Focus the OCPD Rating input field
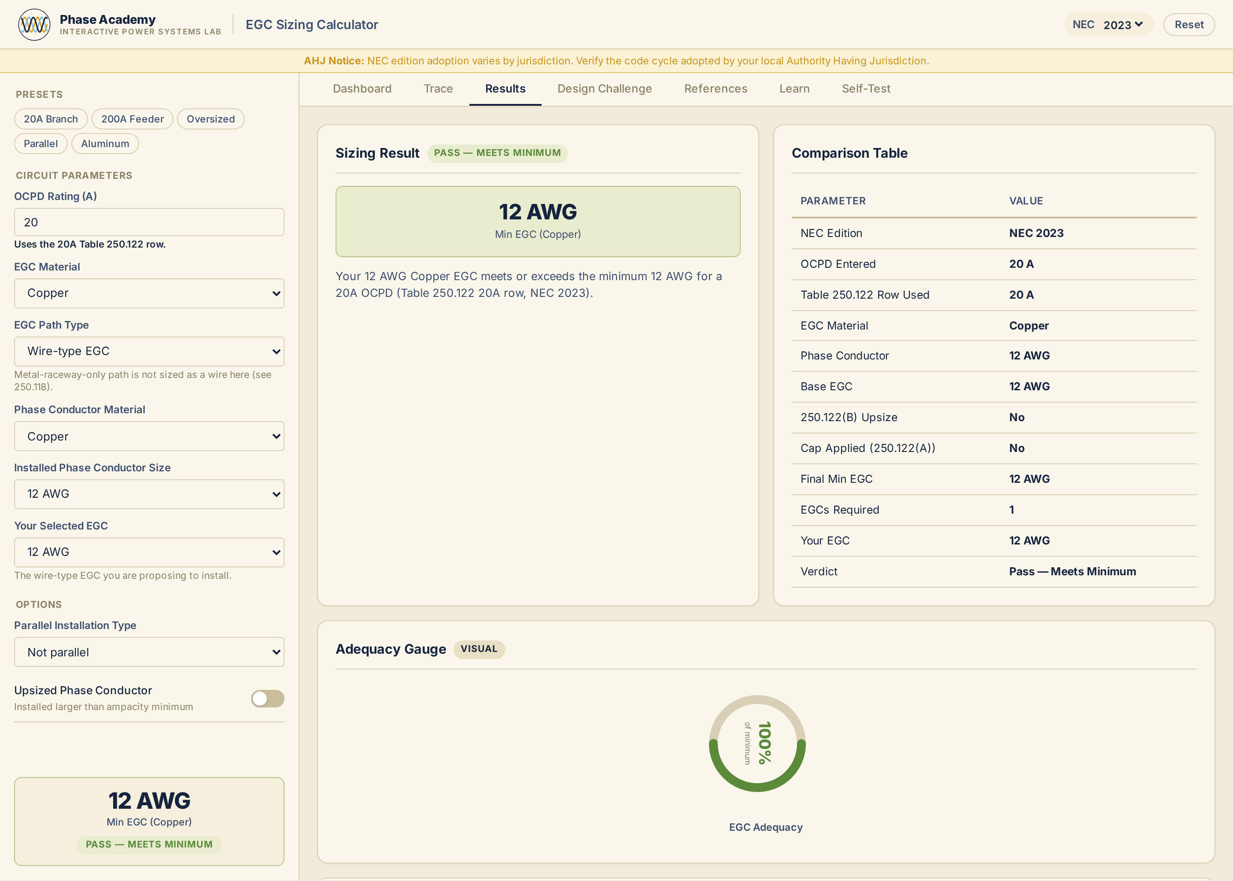 (149, 222)
